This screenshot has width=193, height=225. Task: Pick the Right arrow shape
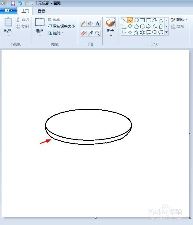(x=148, y=26)
